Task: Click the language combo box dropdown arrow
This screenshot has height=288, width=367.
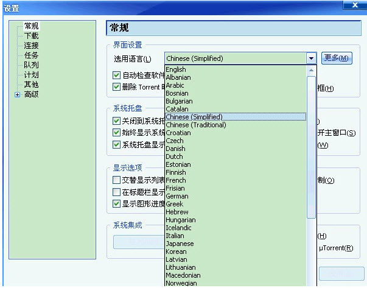Action: pos(311,58)
